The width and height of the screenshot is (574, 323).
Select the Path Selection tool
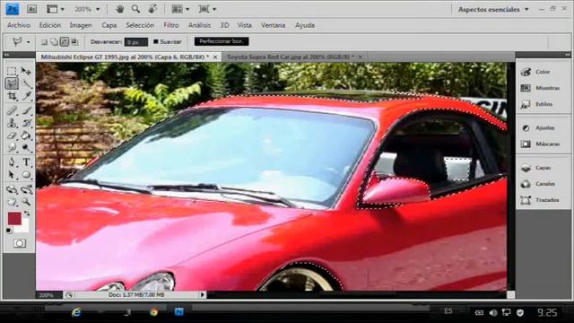click(12, 175)
